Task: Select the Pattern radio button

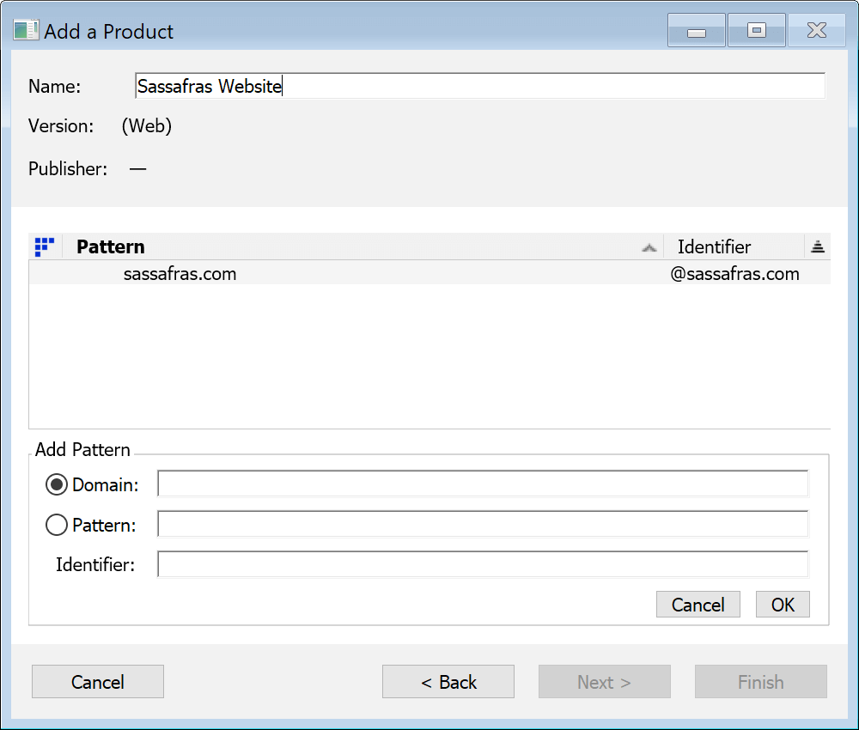Action: pyautogui.click(x=56, y=524)
